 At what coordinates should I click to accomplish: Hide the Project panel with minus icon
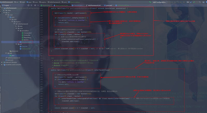coord(38,5)
